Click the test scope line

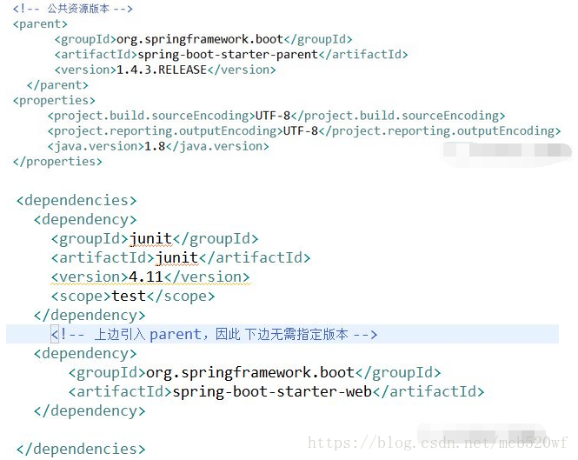click(x=133, y=297)
